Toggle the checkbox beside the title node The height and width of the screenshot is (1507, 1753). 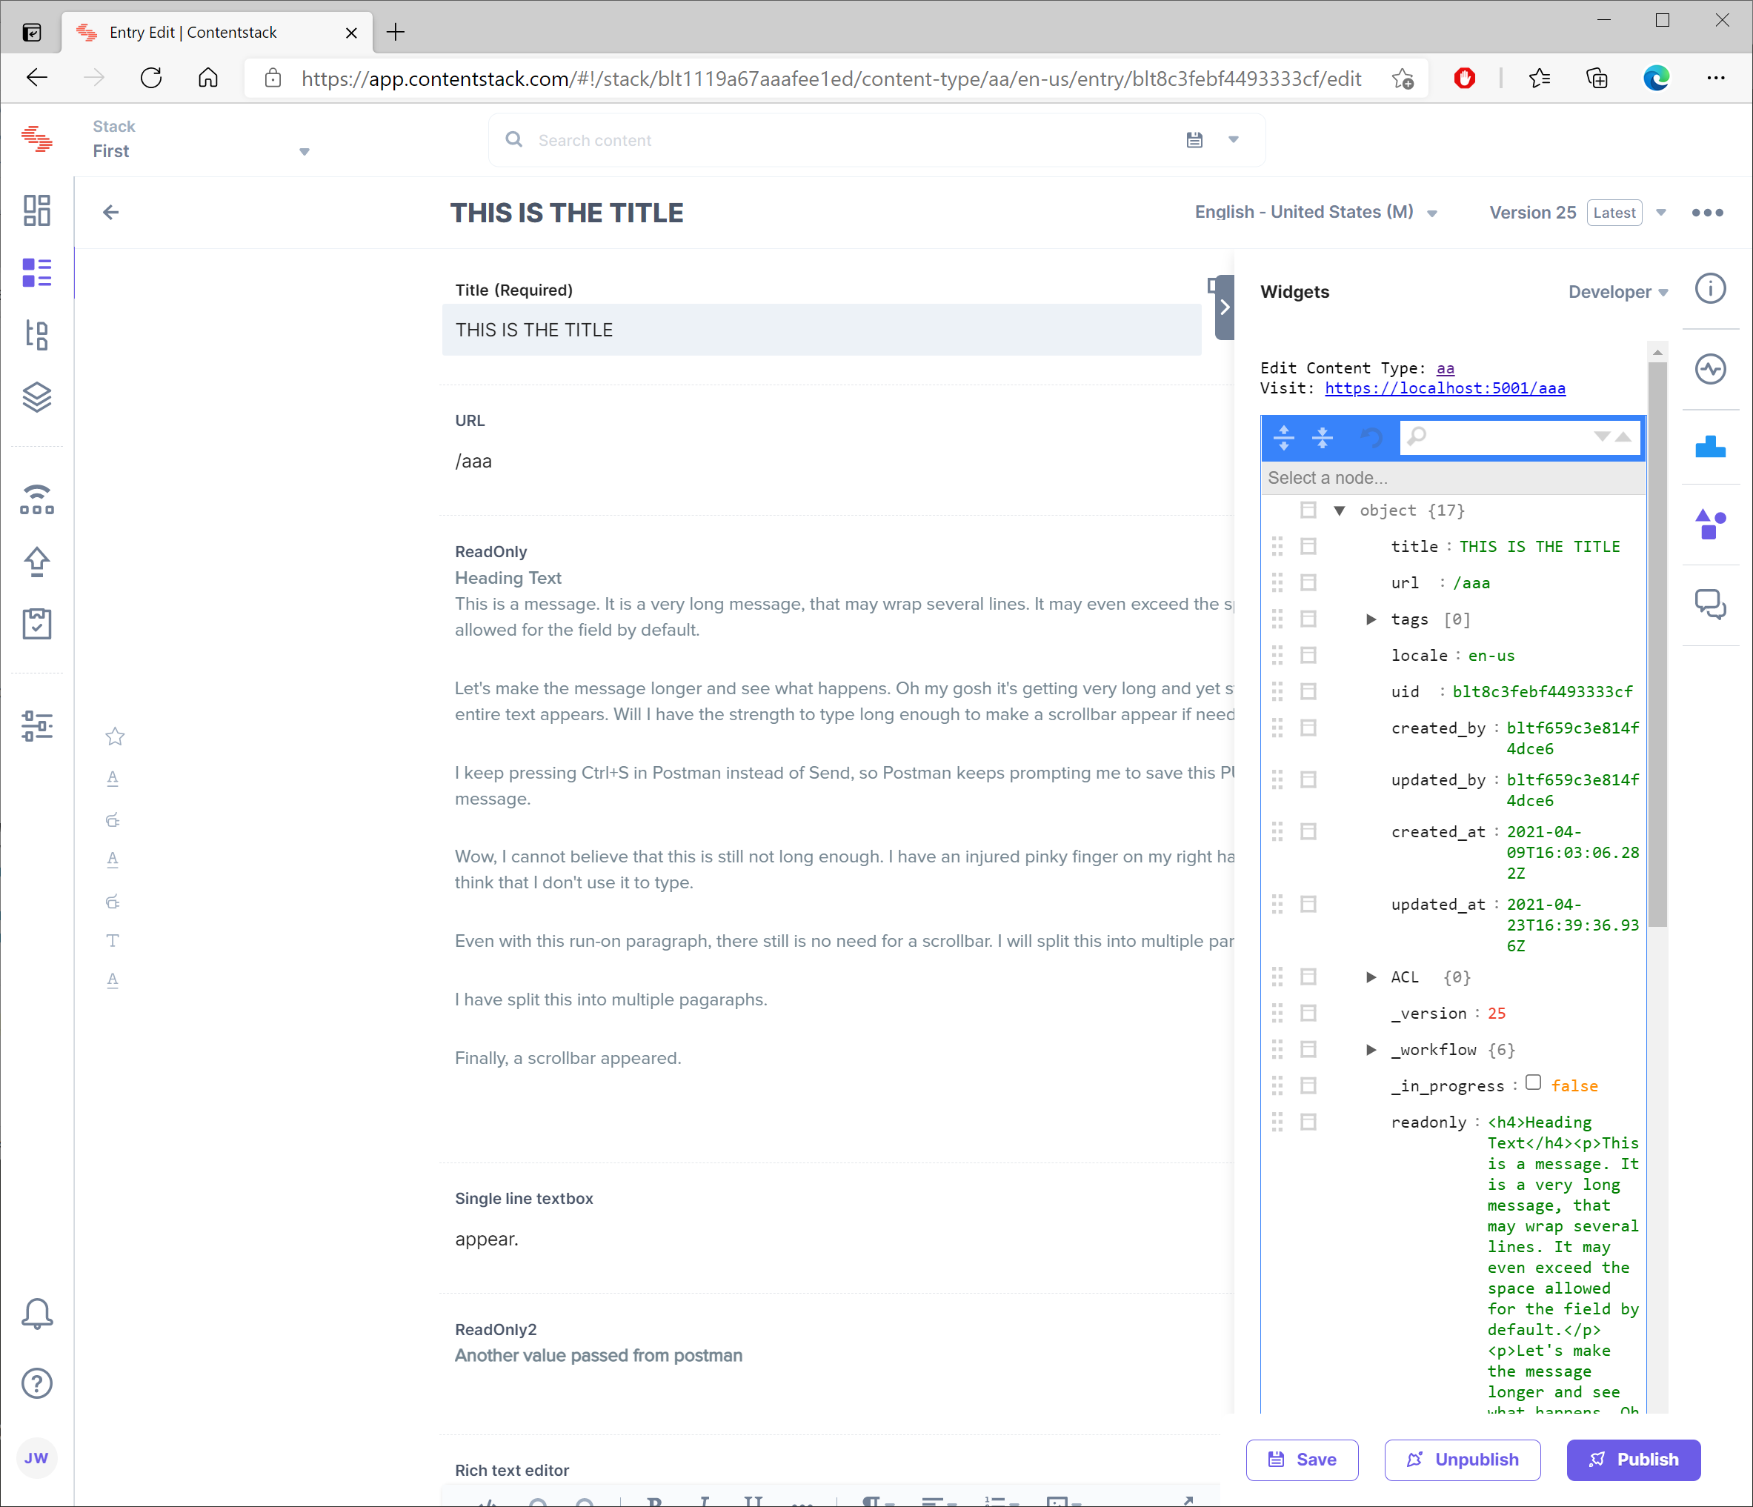coord(1308,546)
